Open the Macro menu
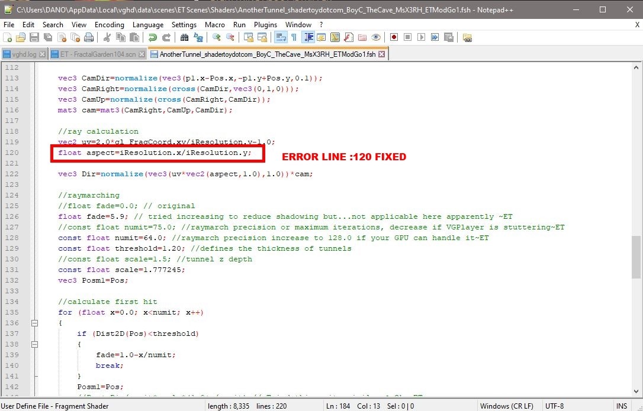Viewport: 643px width, 411px height. [215, 25]
